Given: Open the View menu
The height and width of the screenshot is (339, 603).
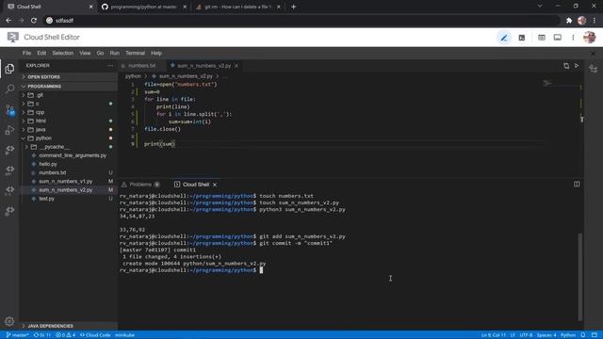Looking at the screenshot, I should click(x=85, y=53).
